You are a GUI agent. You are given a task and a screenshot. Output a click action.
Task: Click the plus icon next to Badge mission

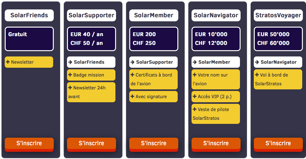pos(70,75)
